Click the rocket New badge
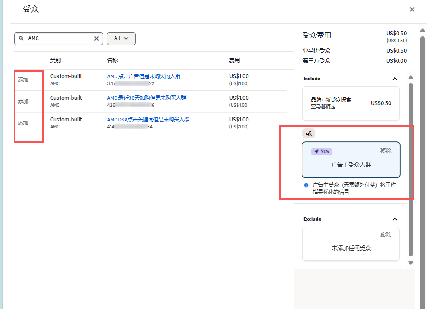The image size is (428, 309). [321, 151]
